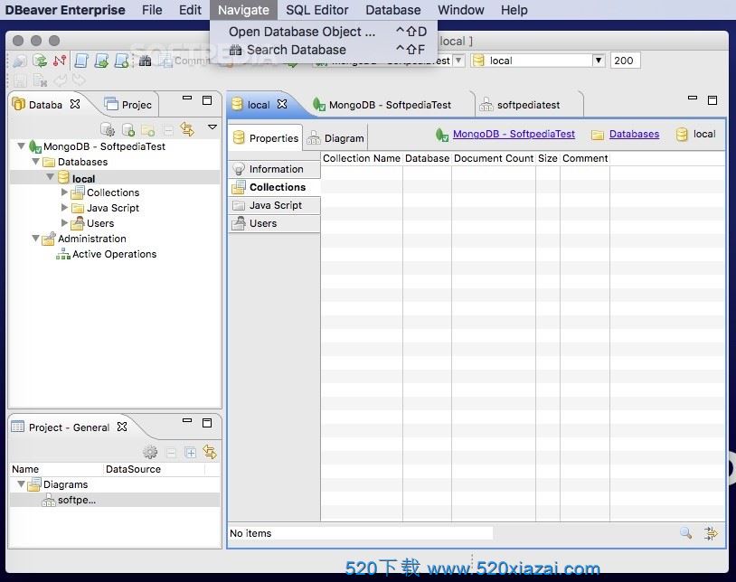Click the SQL script with green arrow icon
Image resolution: width=736 pixels, height=582 pixels.
101,61
